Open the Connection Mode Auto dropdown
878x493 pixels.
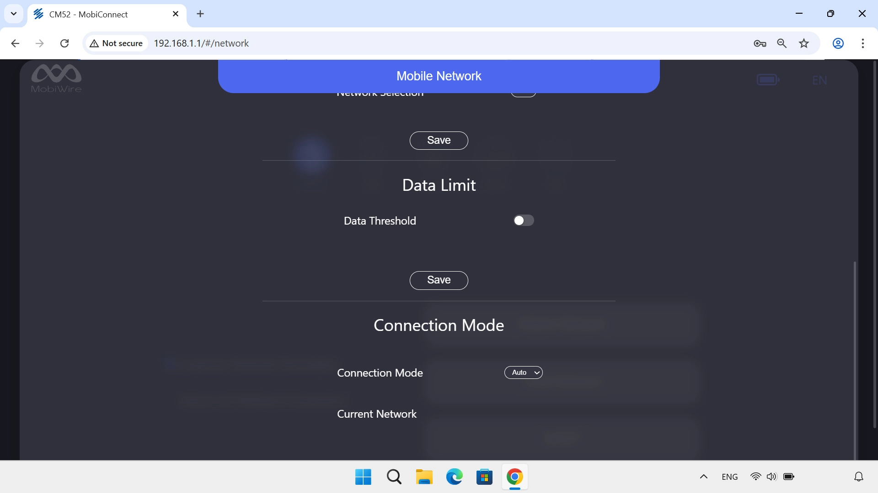tap(524, 372)
